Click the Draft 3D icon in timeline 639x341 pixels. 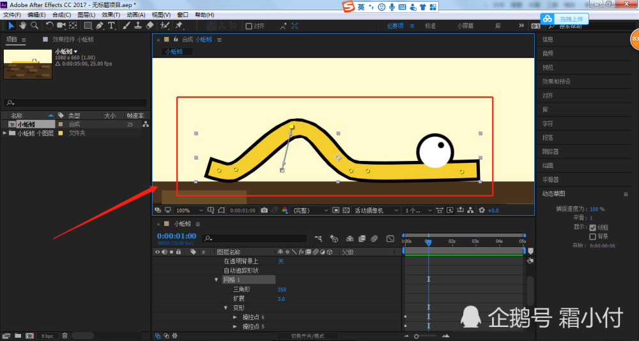pos(334,238)
